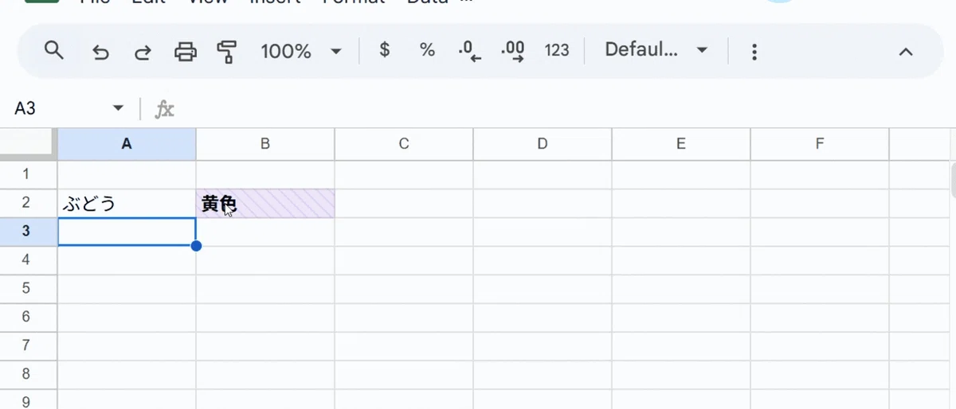
Task: Increase decimal places
Action: [513, 51]
